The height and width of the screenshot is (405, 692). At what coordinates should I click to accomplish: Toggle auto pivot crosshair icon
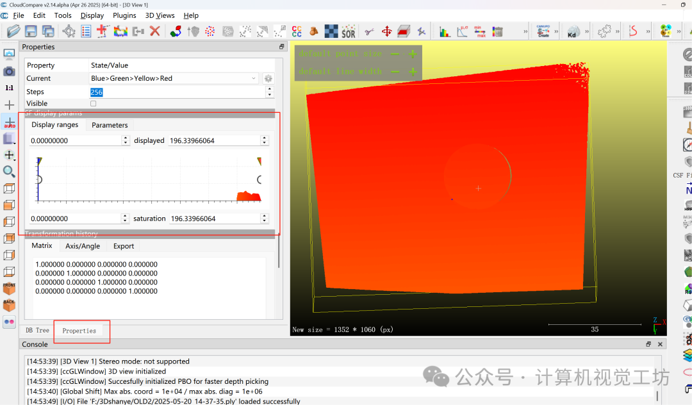click(x=9, y=122)
